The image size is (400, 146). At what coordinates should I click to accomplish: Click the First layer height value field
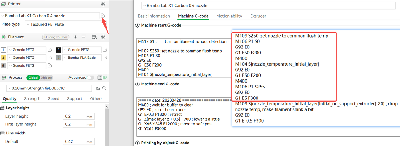[79, 124]
